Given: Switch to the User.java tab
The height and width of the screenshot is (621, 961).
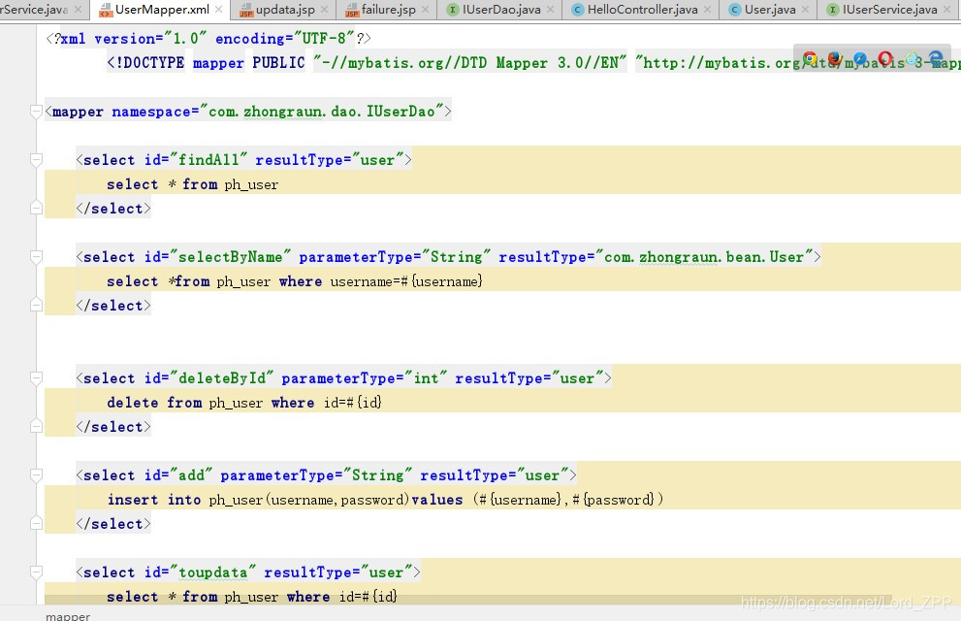Looking at the screenshot, I should pyautogui.click(x=770, y=9).
